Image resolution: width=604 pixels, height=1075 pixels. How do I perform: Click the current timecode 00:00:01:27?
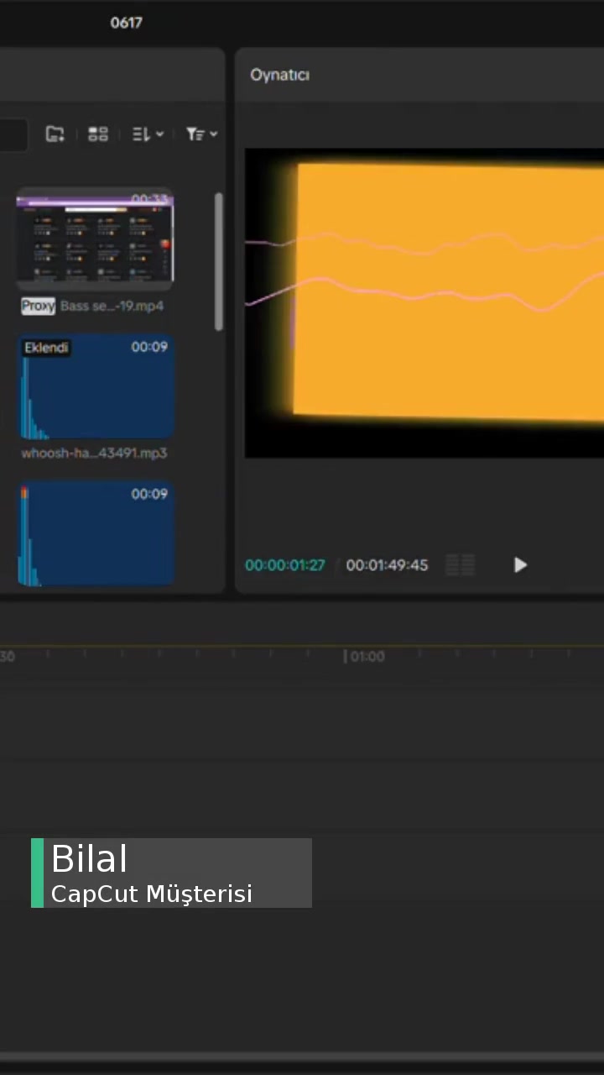coord(284,565)
